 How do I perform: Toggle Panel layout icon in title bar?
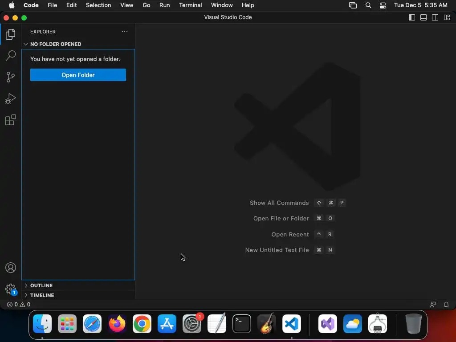423,17
